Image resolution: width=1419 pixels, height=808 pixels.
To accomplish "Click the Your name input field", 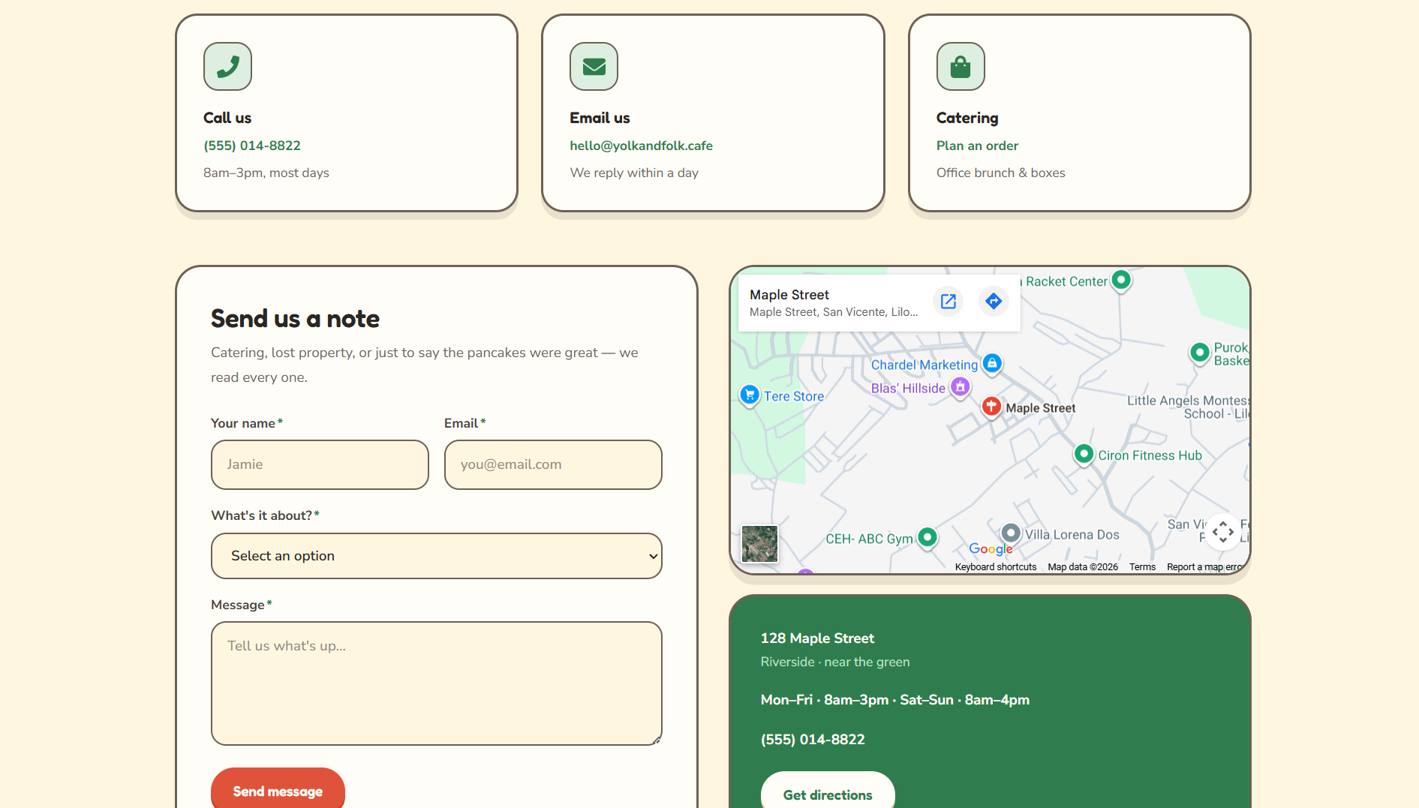I will click(320, 464).
